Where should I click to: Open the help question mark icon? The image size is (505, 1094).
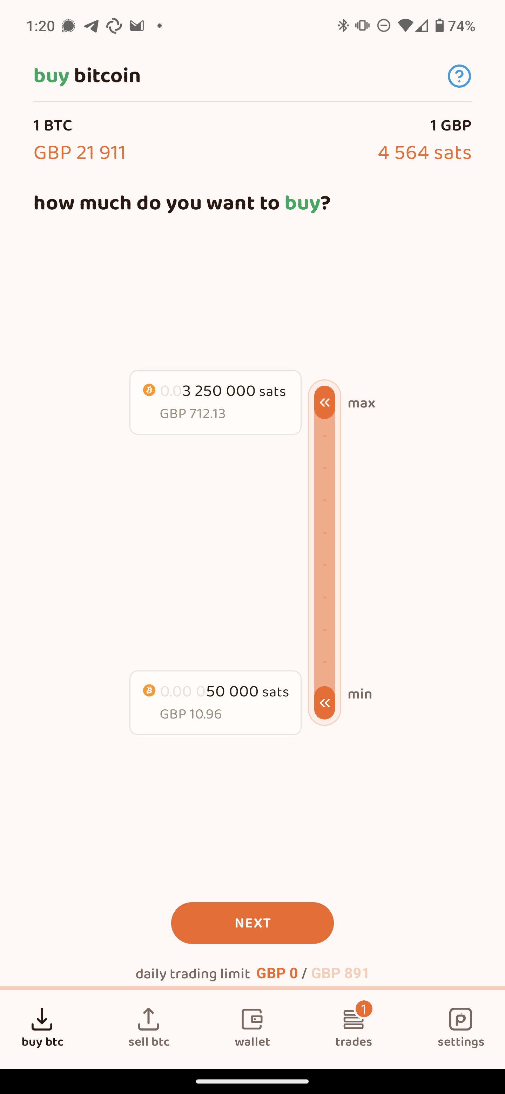459,76
